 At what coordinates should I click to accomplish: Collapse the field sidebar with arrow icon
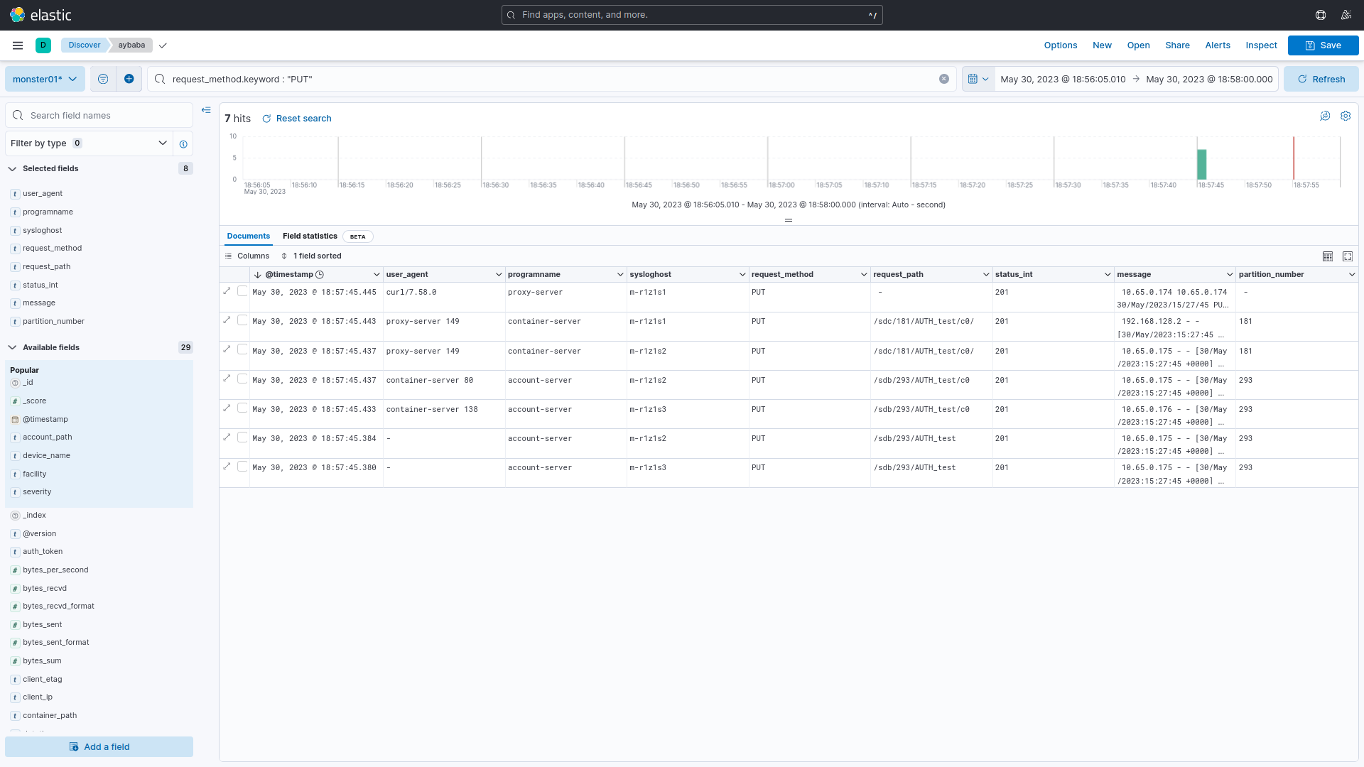coord(206,110)
